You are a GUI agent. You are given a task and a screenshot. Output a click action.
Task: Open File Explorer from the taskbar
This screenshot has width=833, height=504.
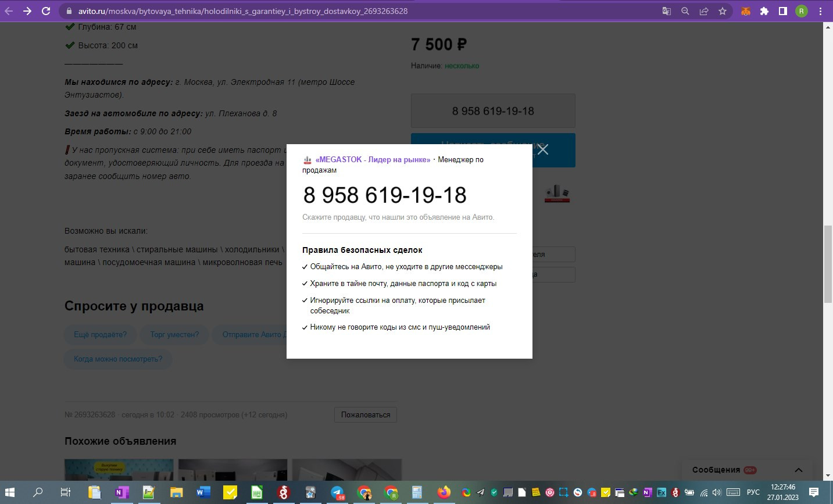point(176,493)
